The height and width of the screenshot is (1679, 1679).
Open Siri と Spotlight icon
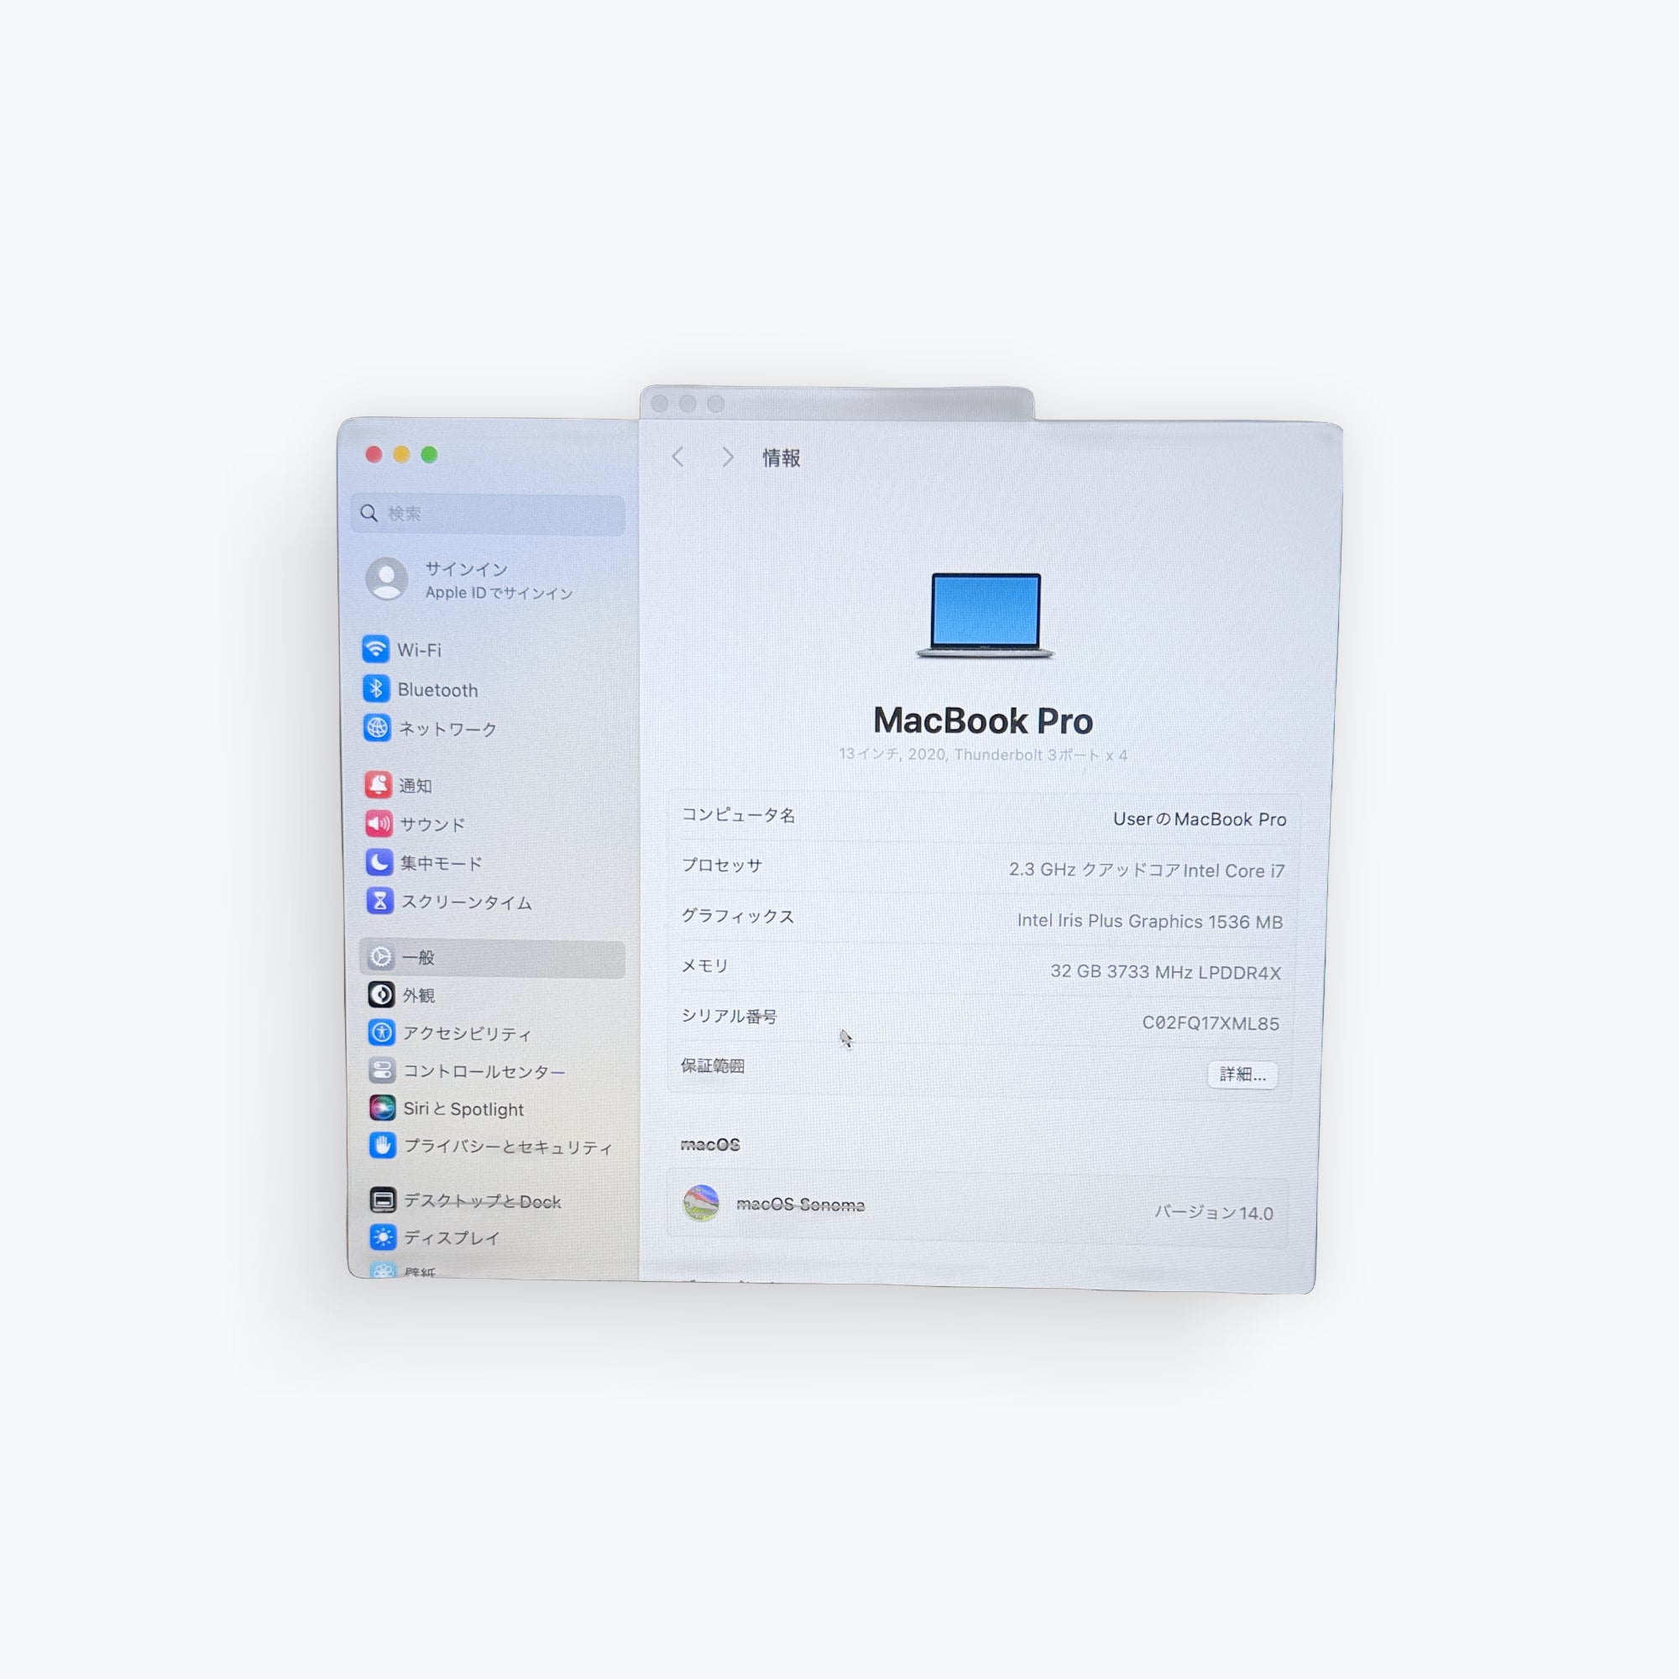(382, 1107)
